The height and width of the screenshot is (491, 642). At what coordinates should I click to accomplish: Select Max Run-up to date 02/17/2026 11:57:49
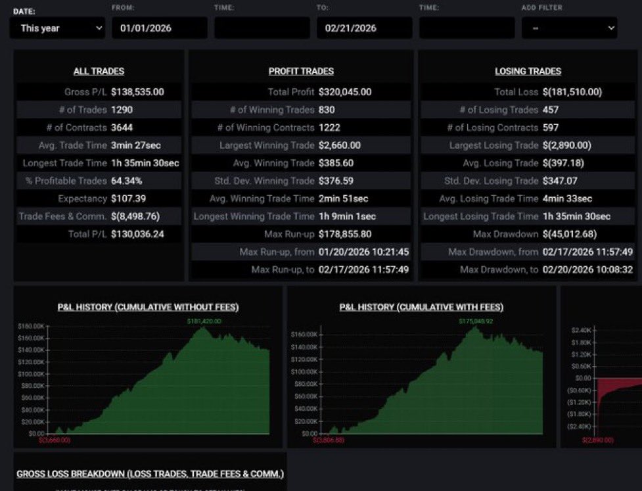tap(363, 269)
